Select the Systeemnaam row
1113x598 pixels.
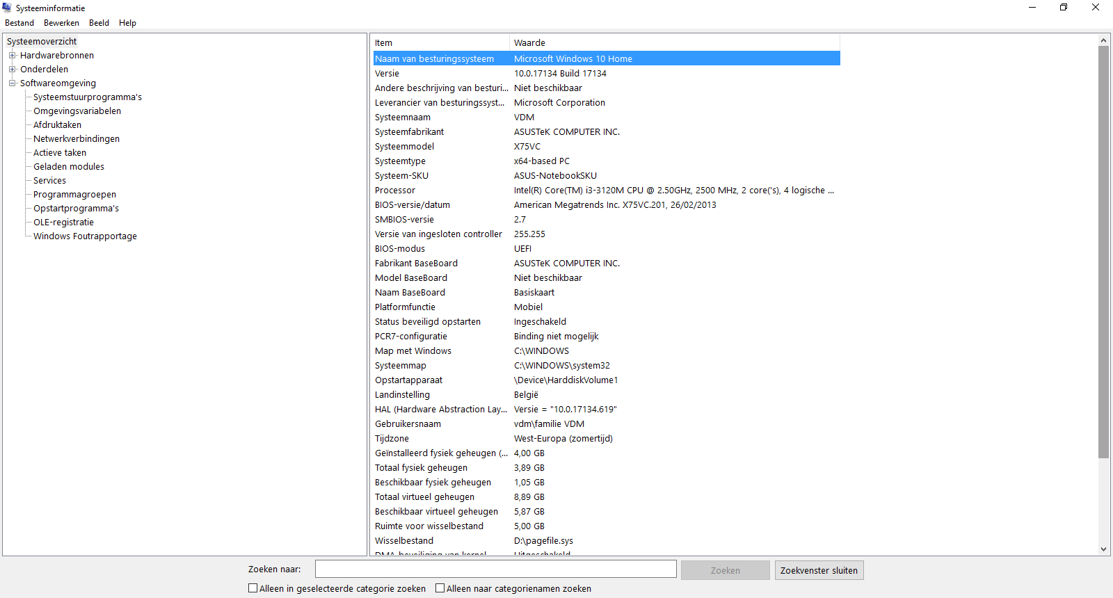607,118
